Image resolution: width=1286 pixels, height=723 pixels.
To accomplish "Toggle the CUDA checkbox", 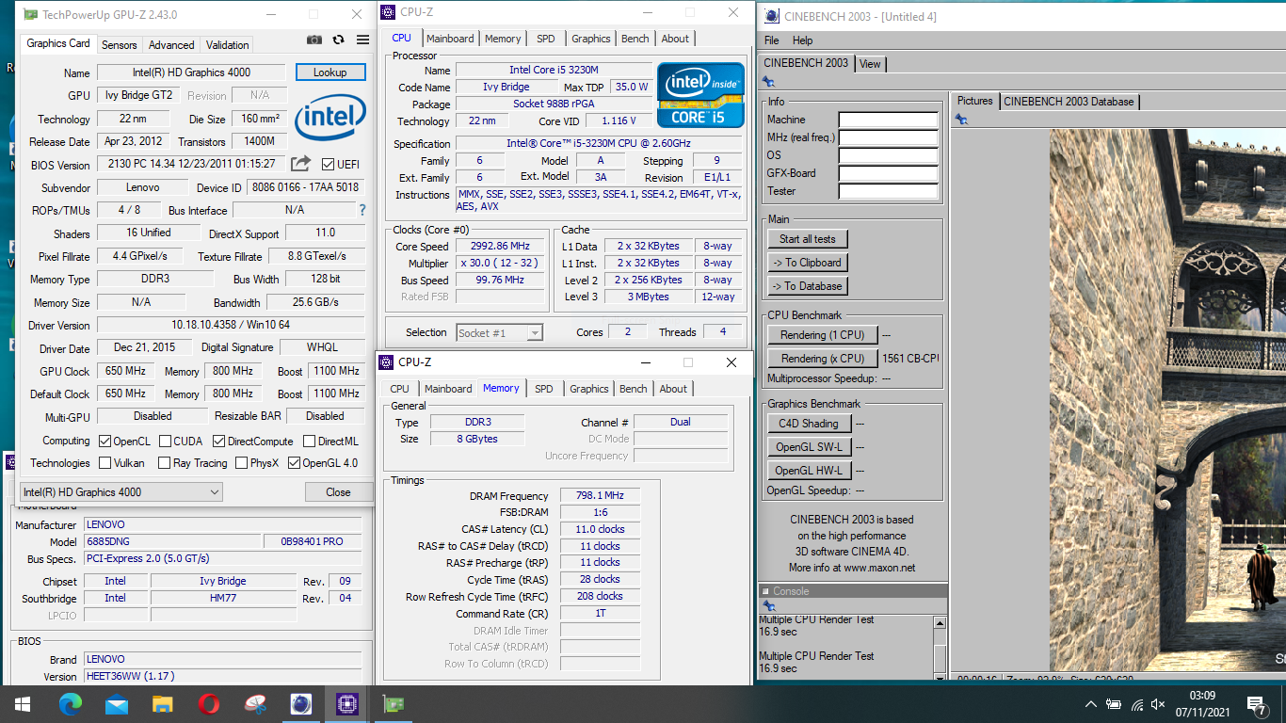I will pos(166,441).
